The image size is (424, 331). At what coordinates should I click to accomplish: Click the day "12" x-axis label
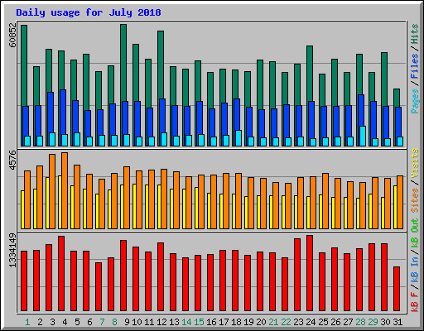(161, 322)
